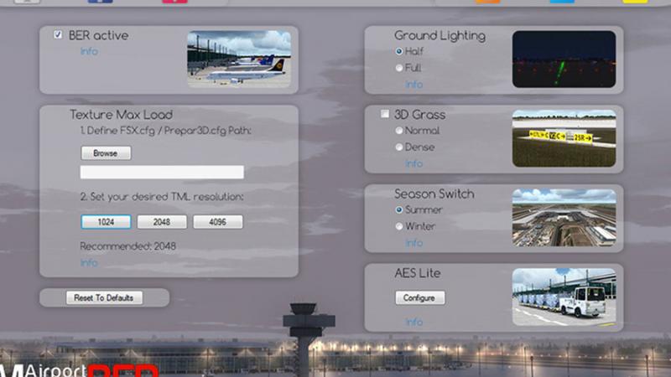Set TML resolution to 1024
The image size is (671, 377).
[x=106, y=222]
